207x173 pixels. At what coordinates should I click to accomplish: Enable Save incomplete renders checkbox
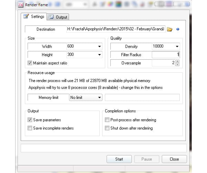[x=30, y=128]
